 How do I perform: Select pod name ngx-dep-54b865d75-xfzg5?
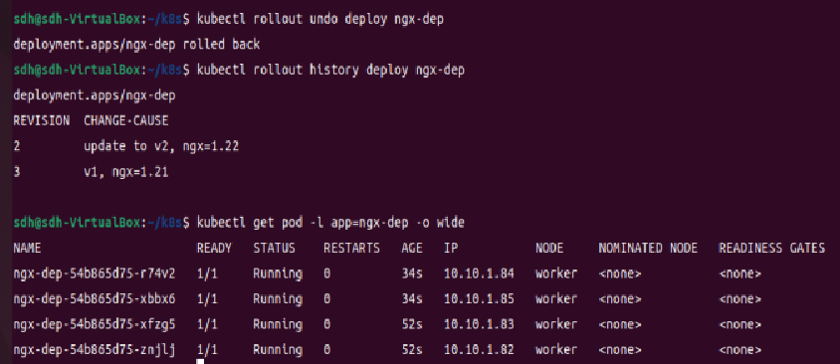pyautogui.click(x=95, y=324)
